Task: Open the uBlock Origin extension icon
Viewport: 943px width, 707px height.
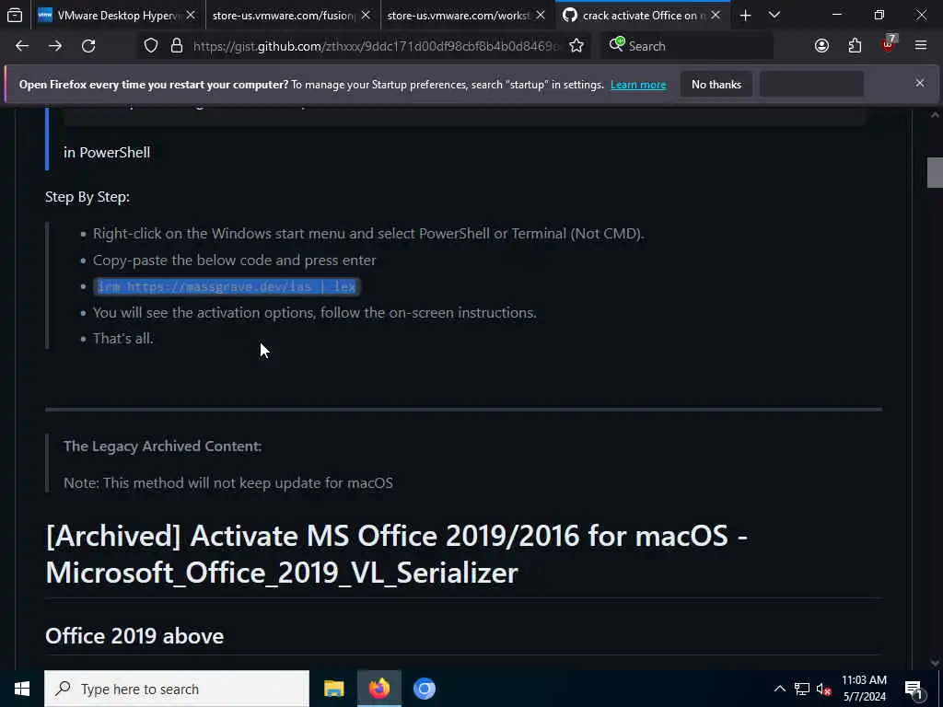Action: pos(889,44)
